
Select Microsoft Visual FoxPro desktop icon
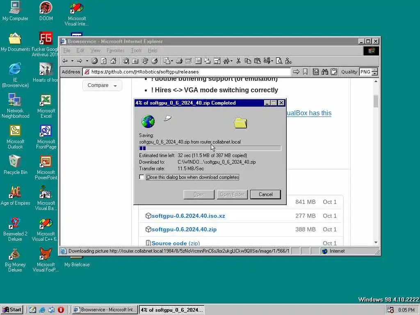46,260
